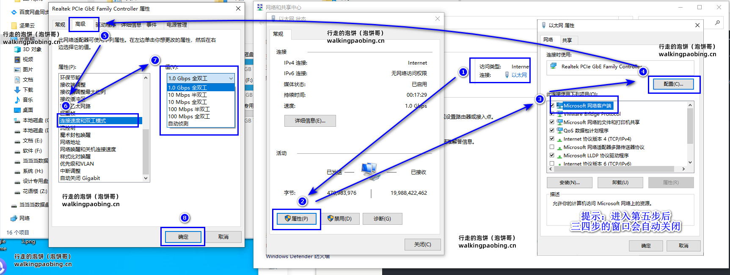Toggle the VMware Bridge Protocol checkbox
730x275 pixels.
point(552,114)
